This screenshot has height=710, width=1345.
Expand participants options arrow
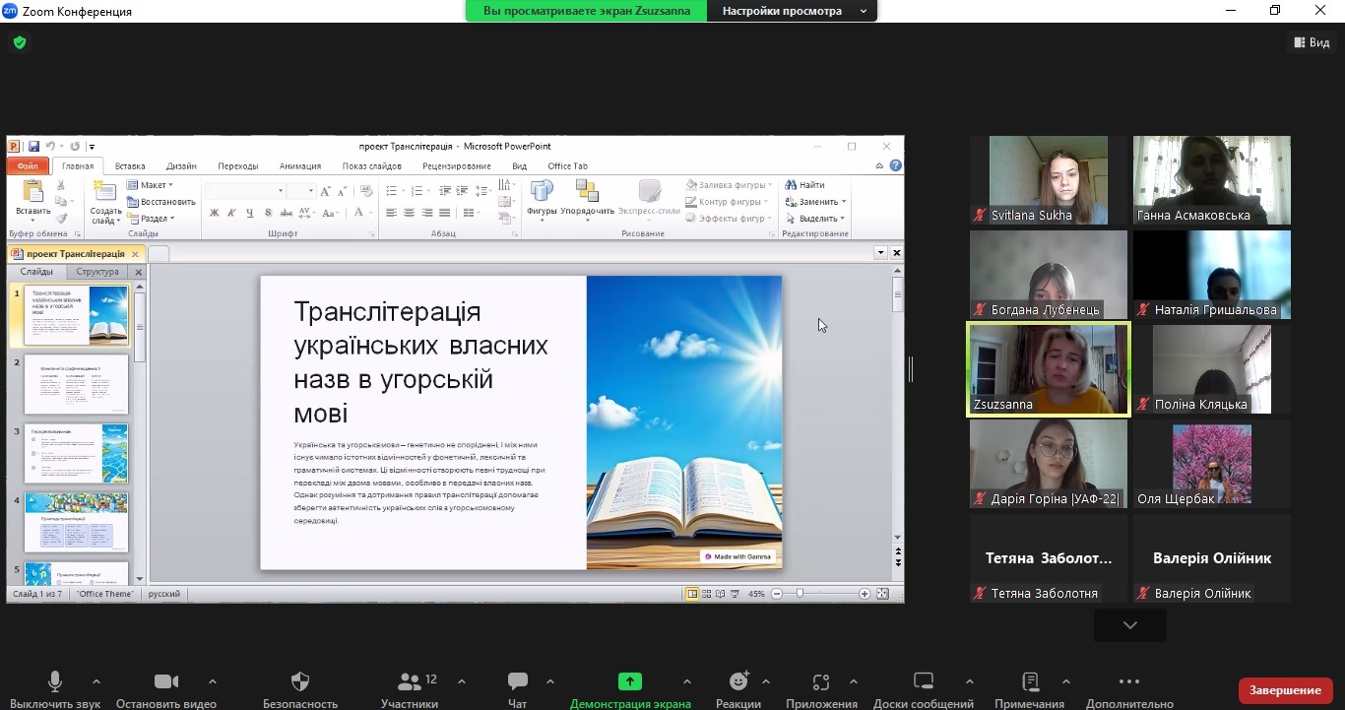[x=462, y=681]
